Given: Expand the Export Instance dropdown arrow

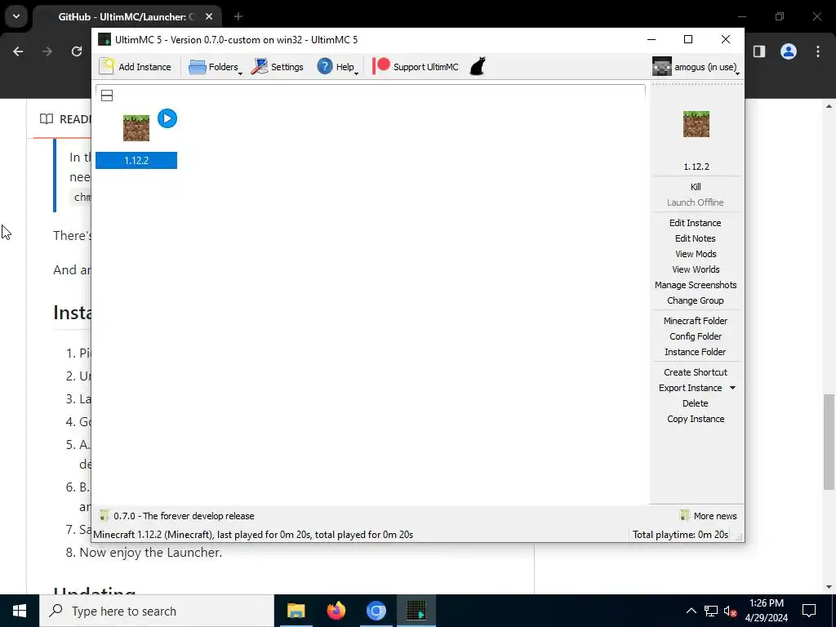Looking at the screenshot, I should (732, 388).
